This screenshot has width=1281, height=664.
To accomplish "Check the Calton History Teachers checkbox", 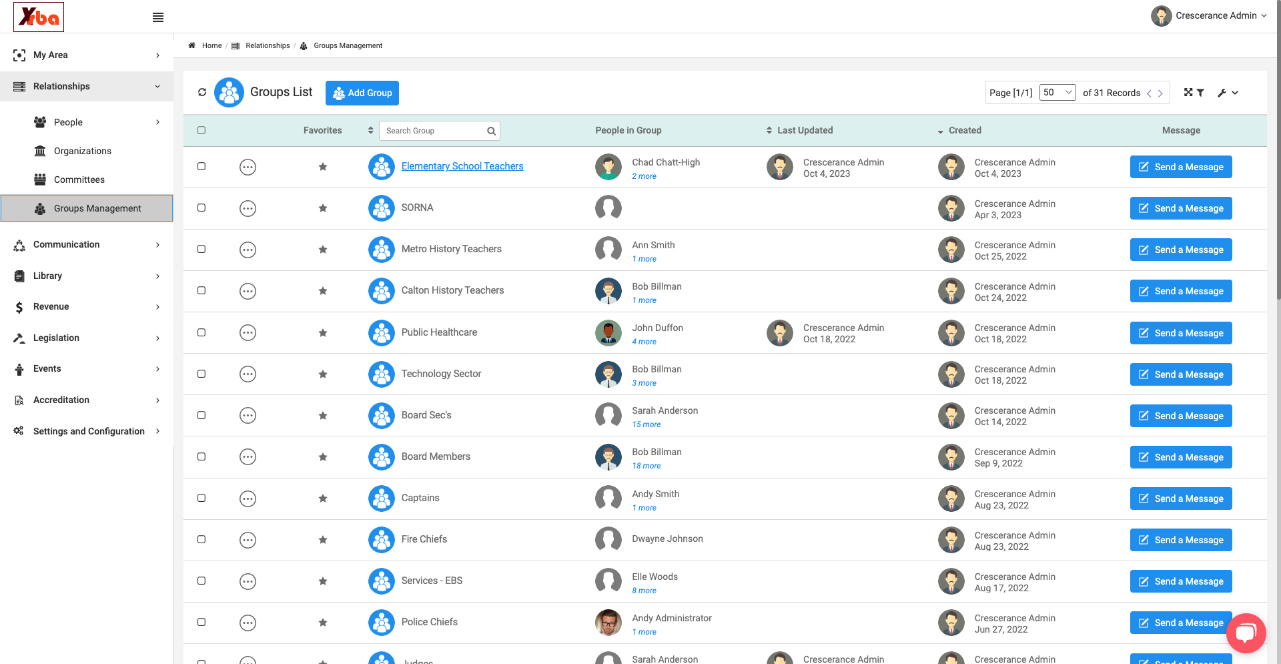I will coord(201,290).
